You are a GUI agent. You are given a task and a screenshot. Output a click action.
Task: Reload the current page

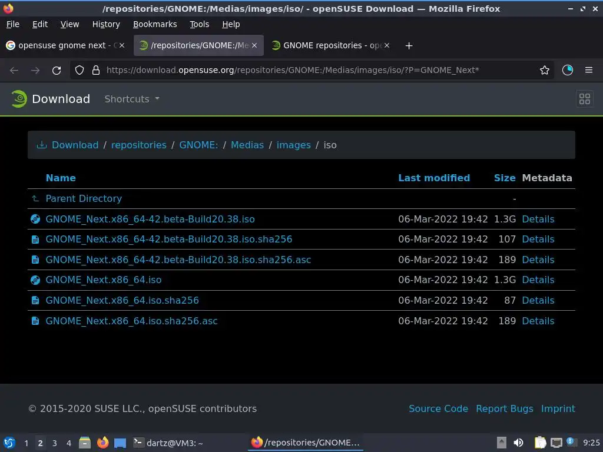pyautogui.click(x=57, y=71)
